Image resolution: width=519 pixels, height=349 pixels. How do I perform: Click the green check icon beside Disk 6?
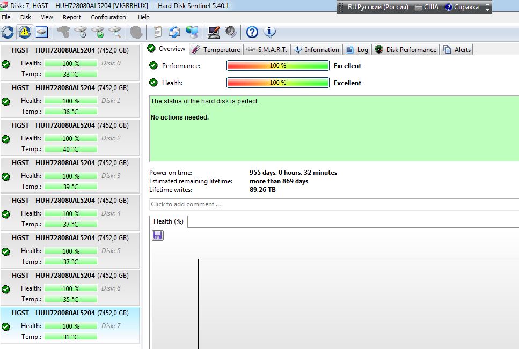(x=5, y=289)
